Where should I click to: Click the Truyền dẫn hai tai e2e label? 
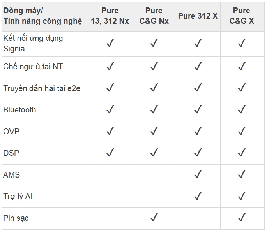click(x=42, y=88)
